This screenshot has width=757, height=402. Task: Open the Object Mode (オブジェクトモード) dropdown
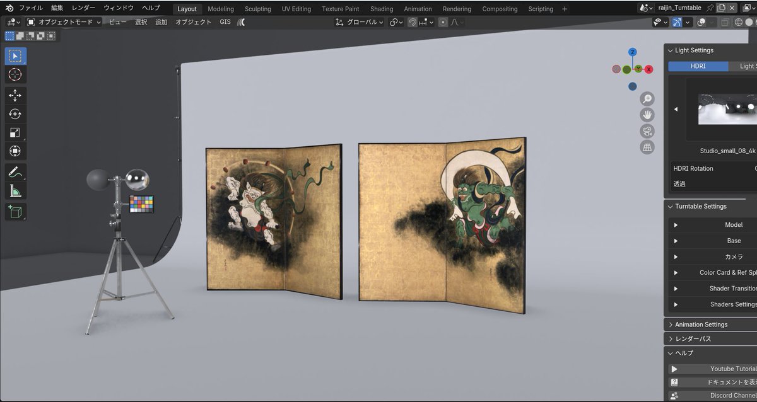64,22
